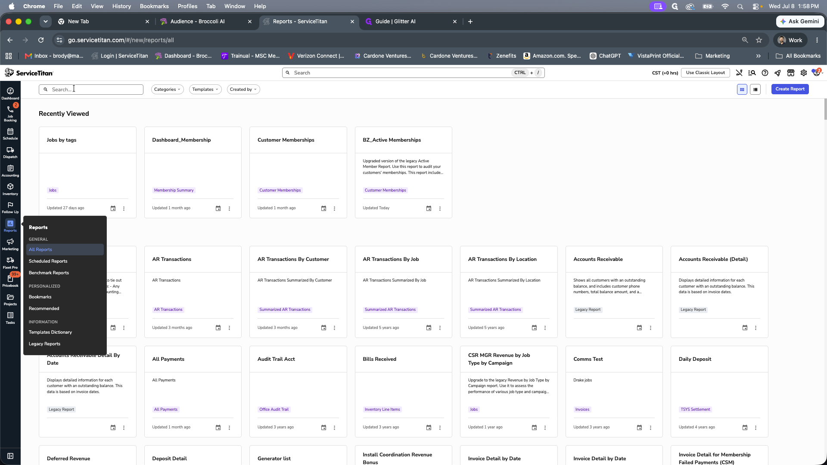The width and height of the screenshot is (827, 465).
Task: Open Schedule in left sidebar
Action: 10,134
